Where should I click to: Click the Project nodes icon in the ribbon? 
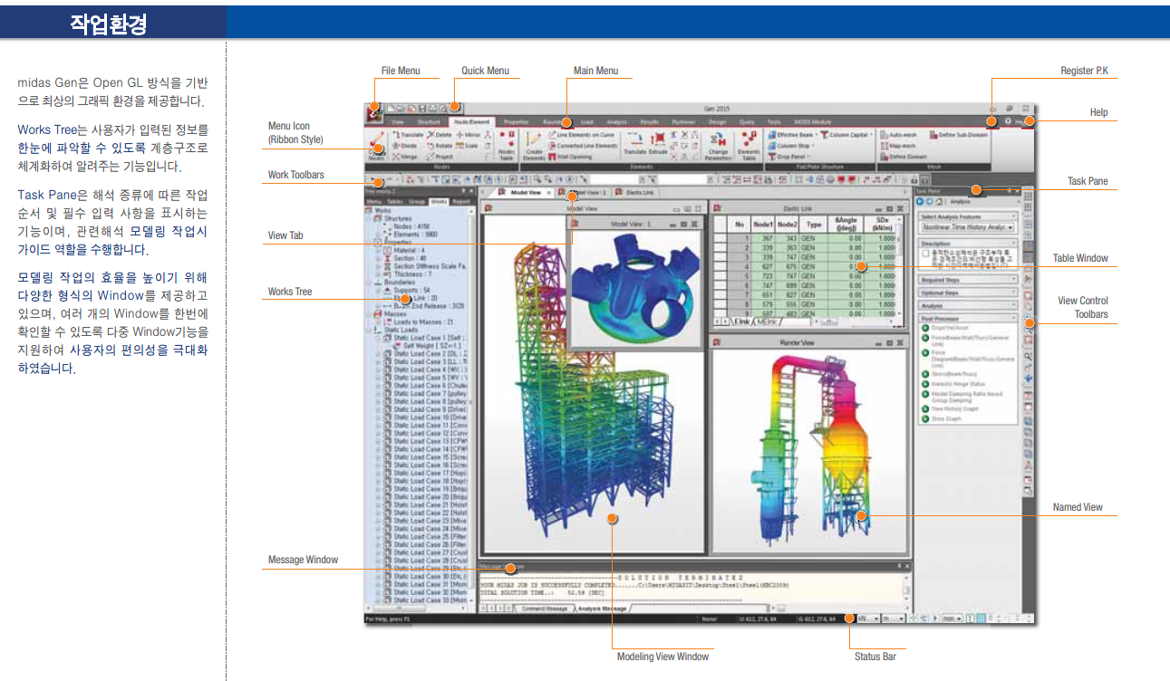coord(440,156)
